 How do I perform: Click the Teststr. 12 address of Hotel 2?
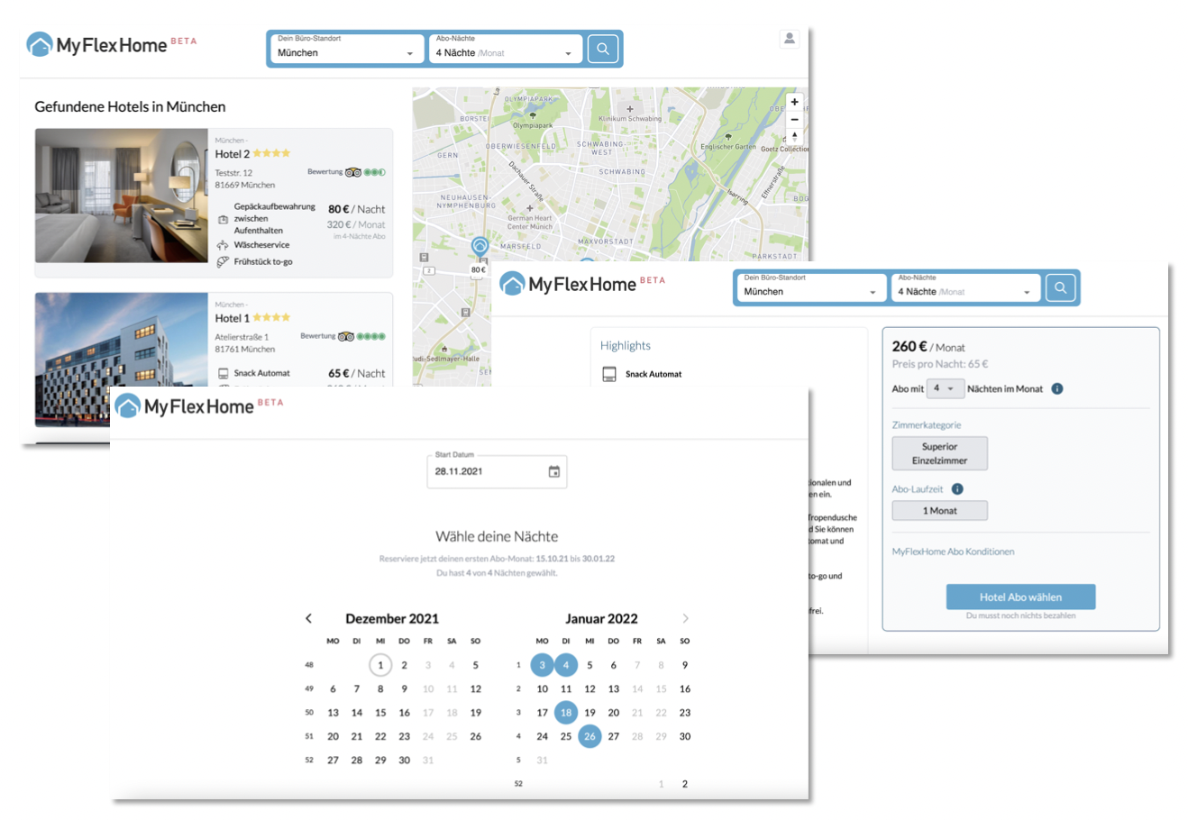tap(233, 172)
